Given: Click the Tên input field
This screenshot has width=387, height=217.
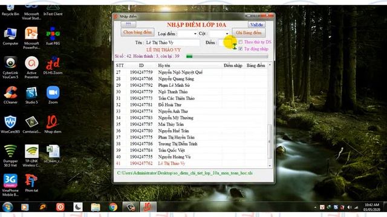Looking at the screenshot, I should (x=172, y=43).
